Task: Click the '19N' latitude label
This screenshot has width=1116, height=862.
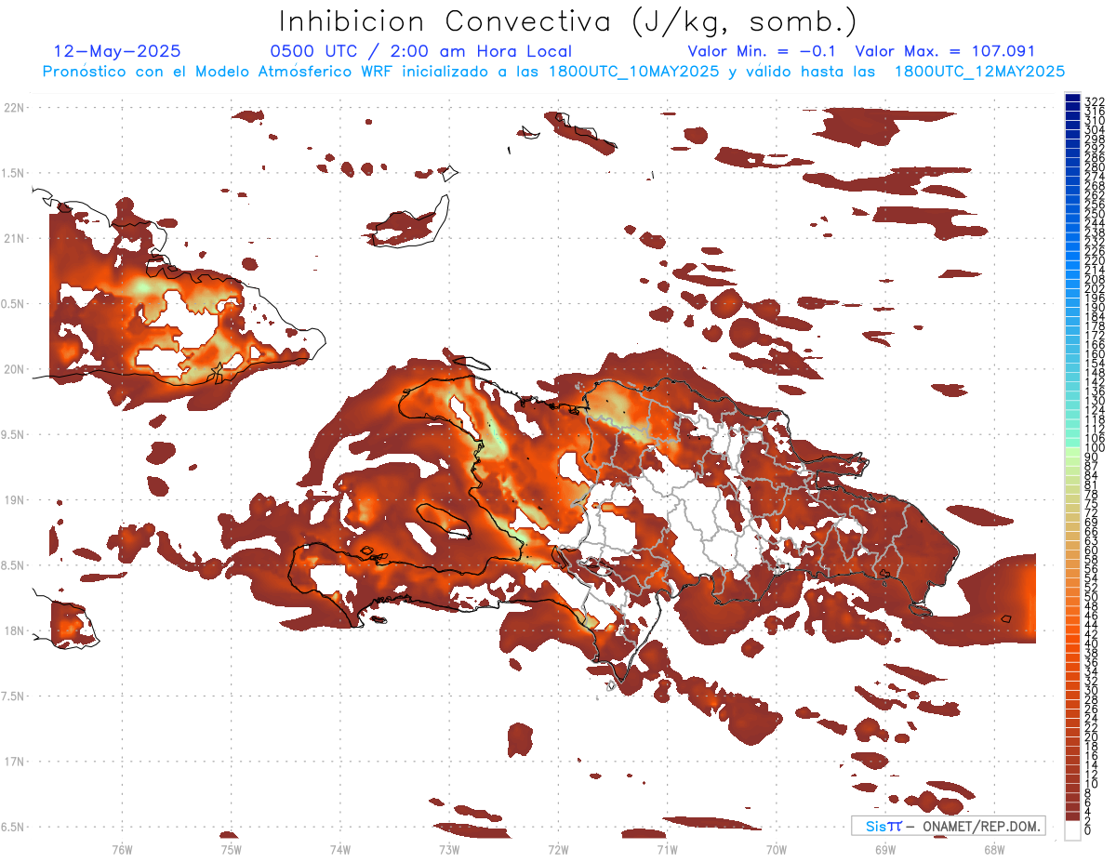Action: (x=14, y=500)
